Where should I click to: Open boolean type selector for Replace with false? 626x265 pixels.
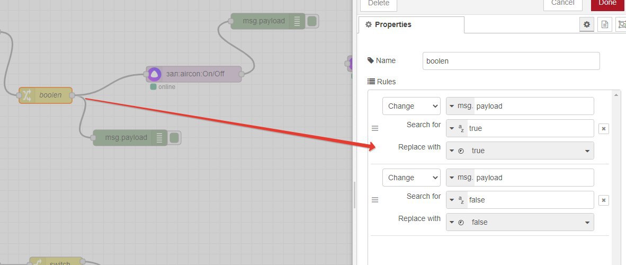(457, 222)
